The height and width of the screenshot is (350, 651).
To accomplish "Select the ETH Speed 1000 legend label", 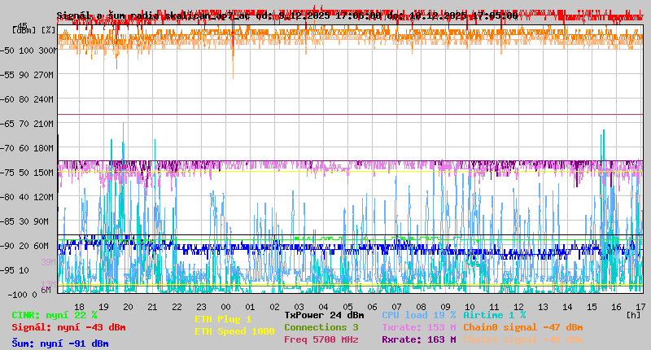I will point(234,331).
